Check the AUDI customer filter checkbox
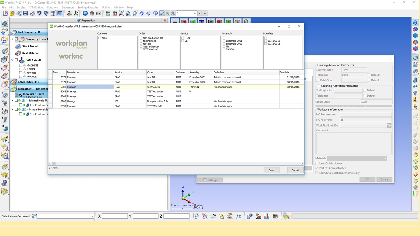Image resolution: width=420 pixels, height=236 pixels. coord(100,38)
